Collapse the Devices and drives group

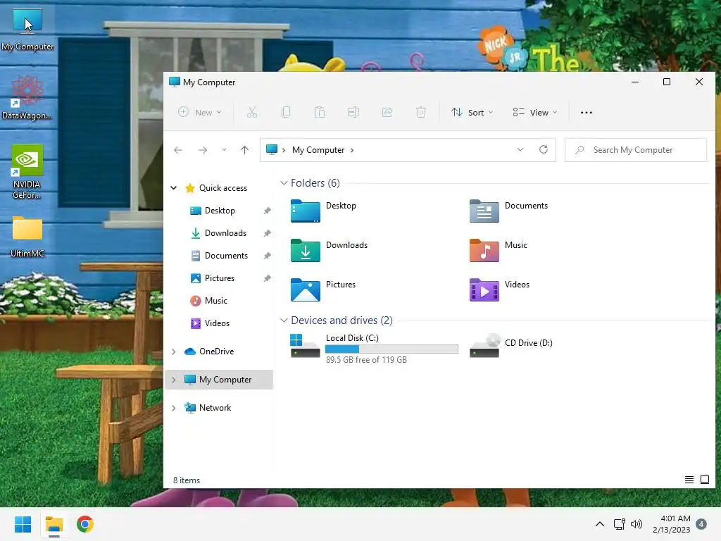pyautogui.click(x=284, y=321)
